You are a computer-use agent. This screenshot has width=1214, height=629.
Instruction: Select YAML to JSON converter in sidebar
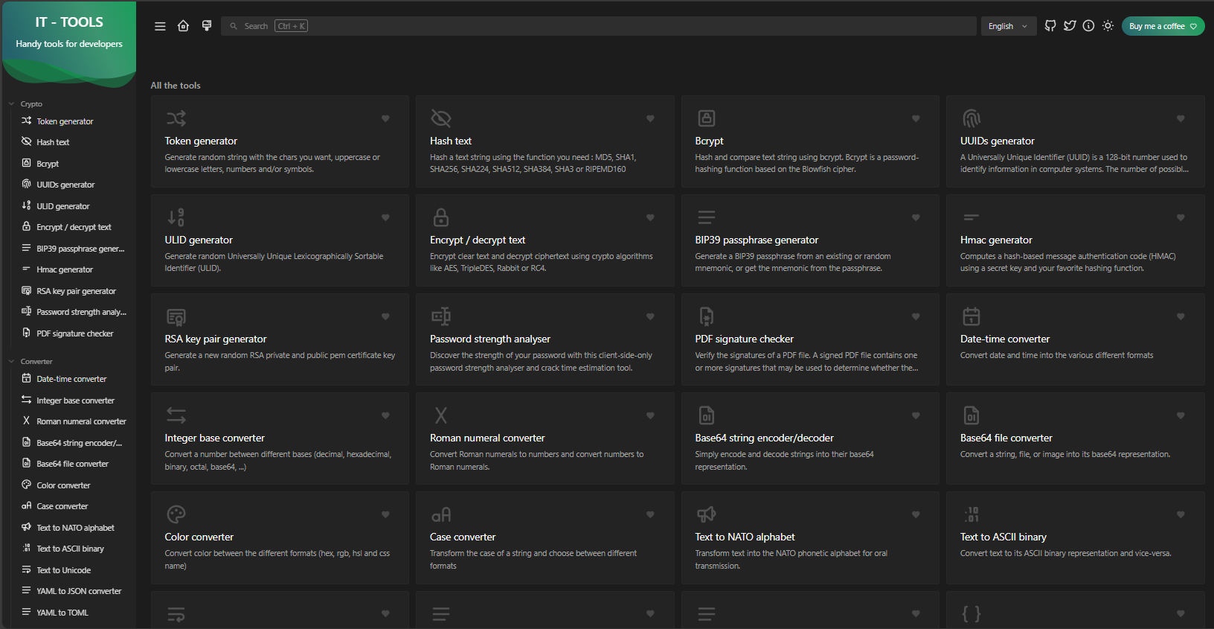[x=79, y=591]
